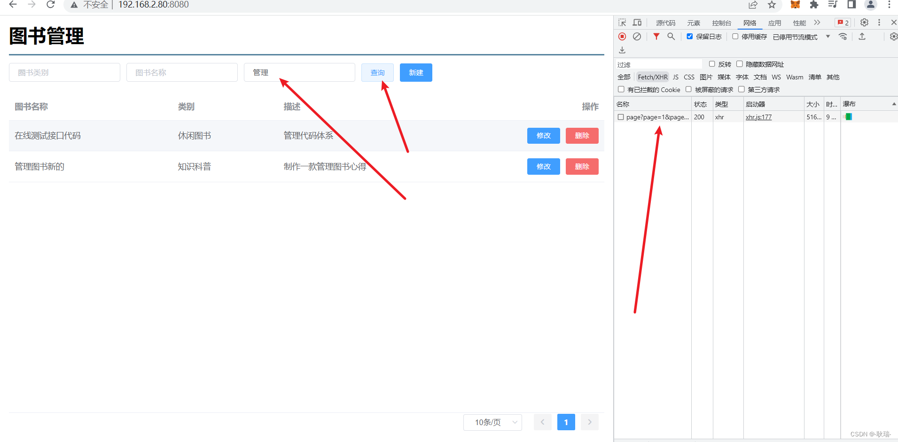898x442 pixels.
Task: Switch to the 元素 DevTools tab
Action: 694,23
